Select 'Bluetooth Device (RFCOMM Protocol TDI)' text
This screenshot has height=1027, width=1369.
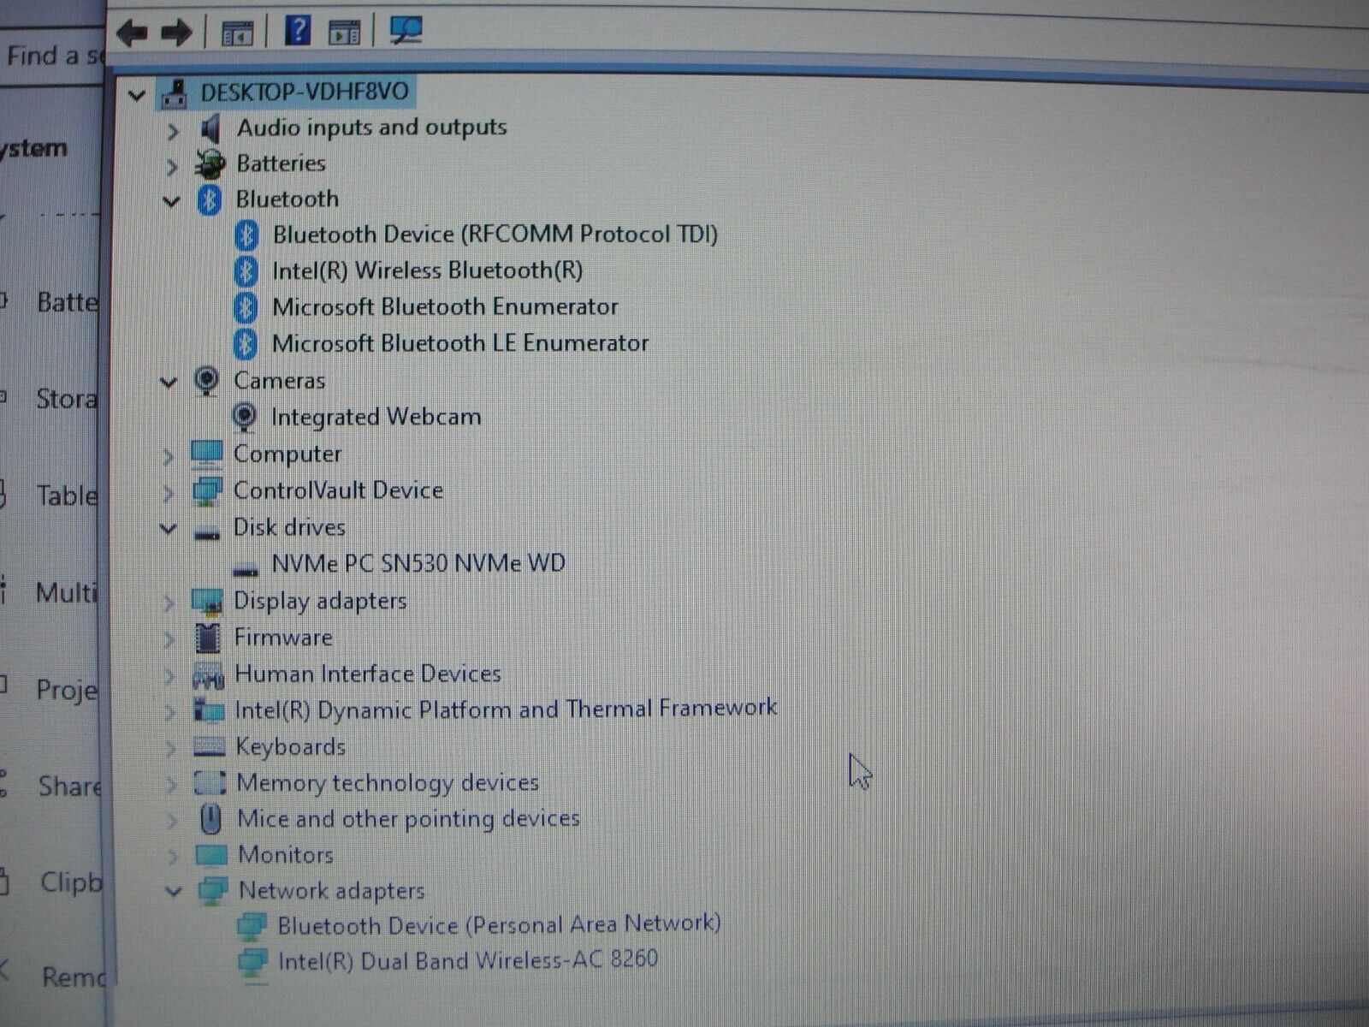[x=495, y=234]
